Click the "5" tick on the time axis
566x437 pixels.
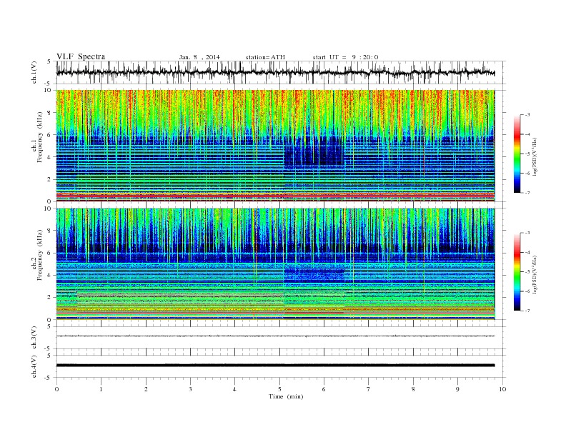(x=279, y=389)
